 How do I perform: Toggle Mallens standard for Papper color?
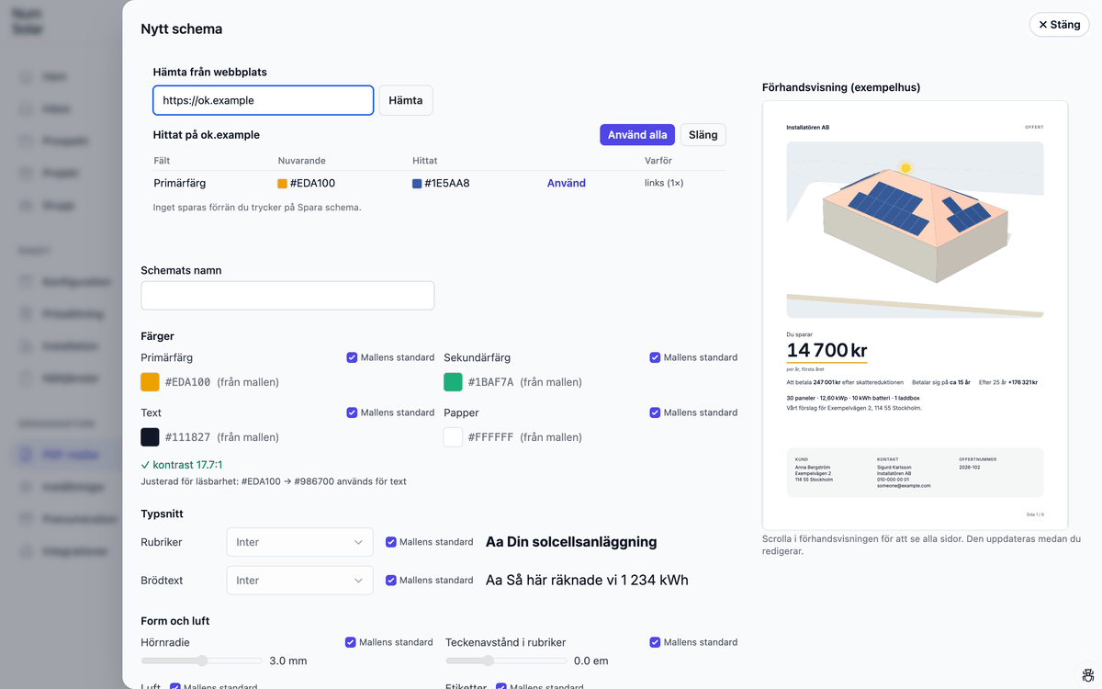[x=655, y=412]
